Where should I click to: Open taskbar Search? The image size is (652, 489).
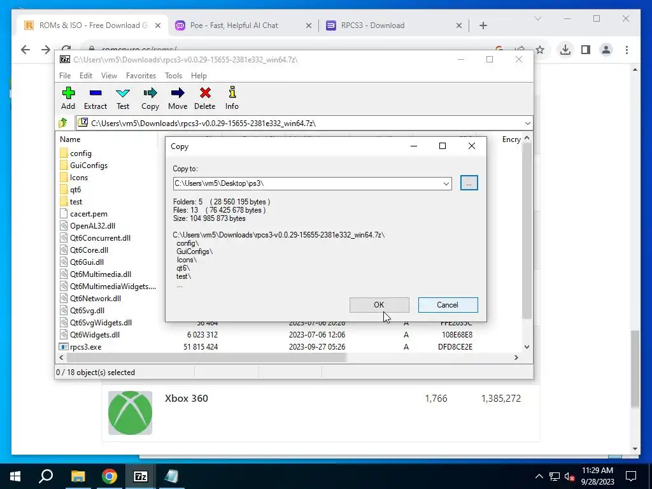(x=46, y=476)
